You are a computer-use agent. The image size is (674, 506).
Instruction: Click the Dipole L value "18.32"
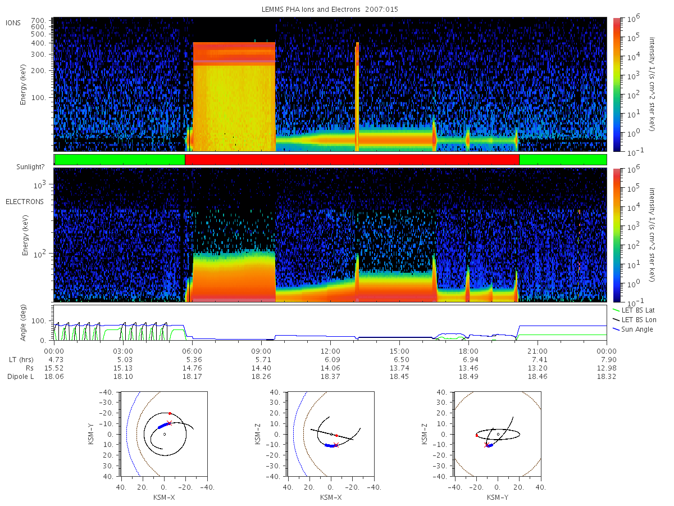click(607, 377)
